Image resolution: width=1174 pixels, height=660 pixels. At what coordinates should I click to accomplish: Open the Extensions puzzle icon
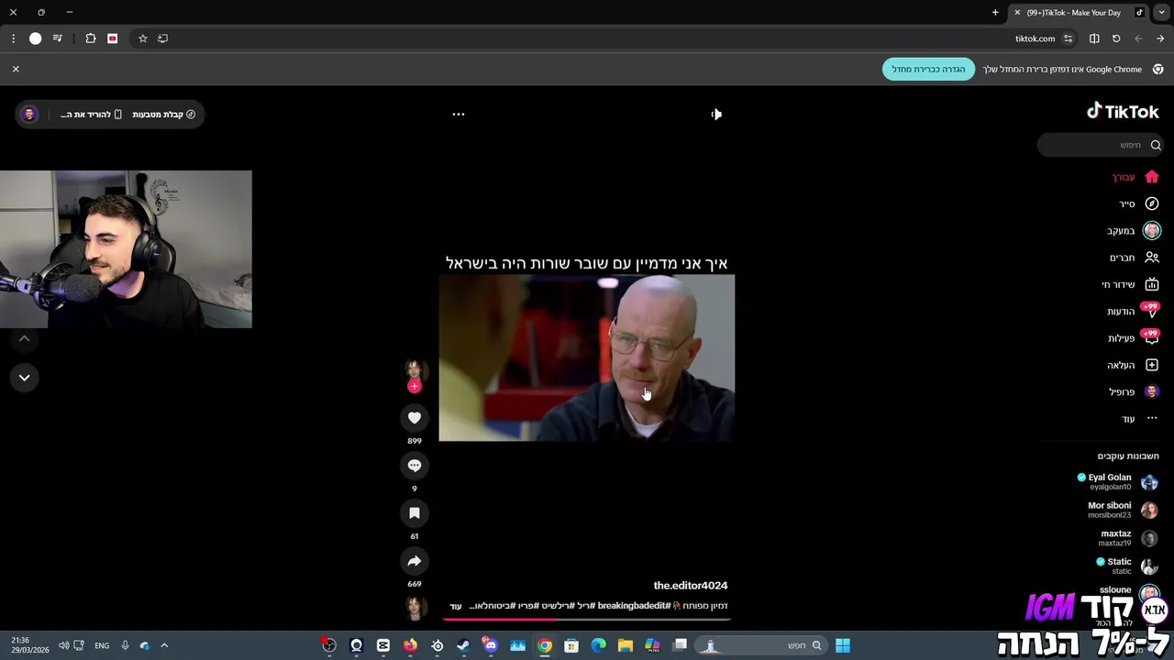[x=91, y=38]
